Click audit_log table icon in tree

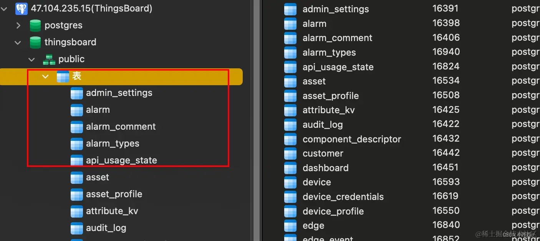(77, 228)
